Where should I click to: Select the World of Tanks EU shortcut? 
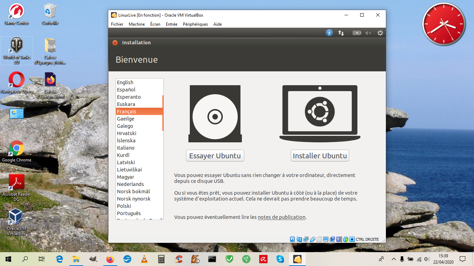pos(17,51)
